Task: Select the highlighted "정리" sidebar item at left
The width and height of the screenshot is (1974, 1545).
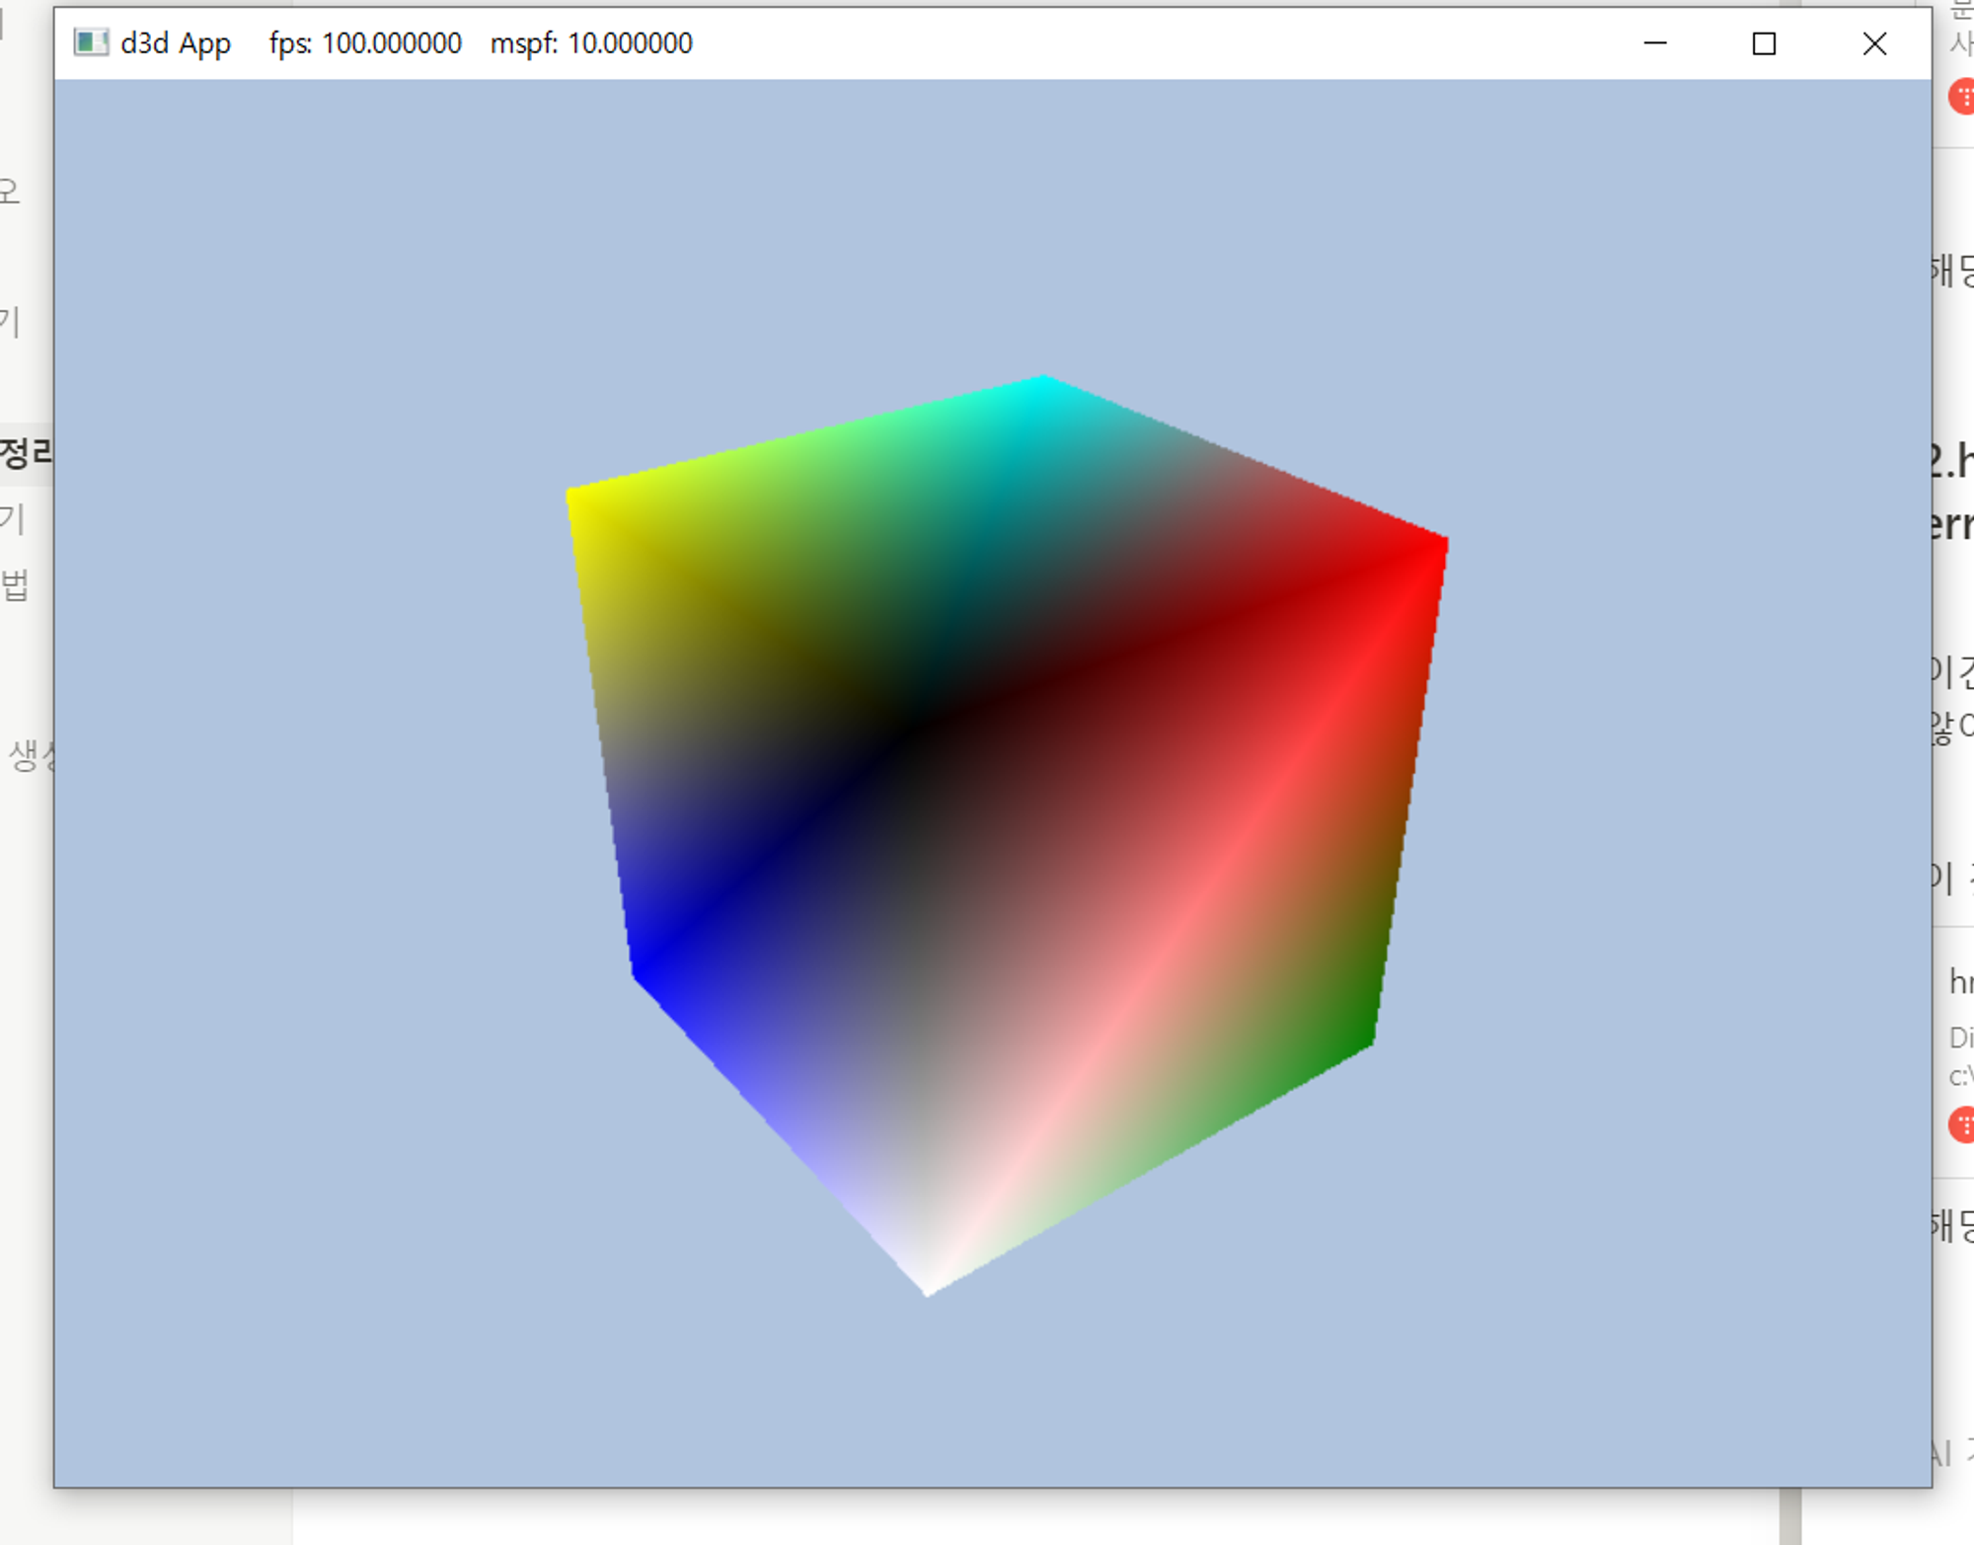Action: point(24,454)
